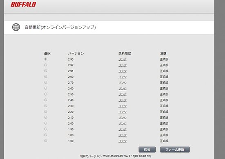This screenshot has width=225, height=159.
Task: Select the version 2.20 radio button
Action: [x=46, y=111]
